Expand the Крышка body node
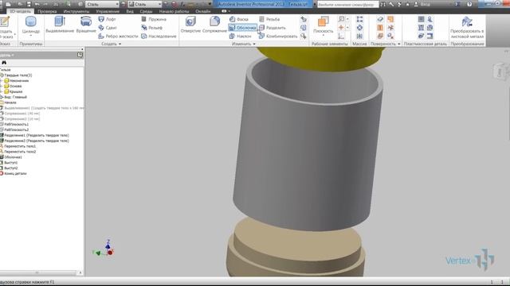 click(x=2, y=91)
